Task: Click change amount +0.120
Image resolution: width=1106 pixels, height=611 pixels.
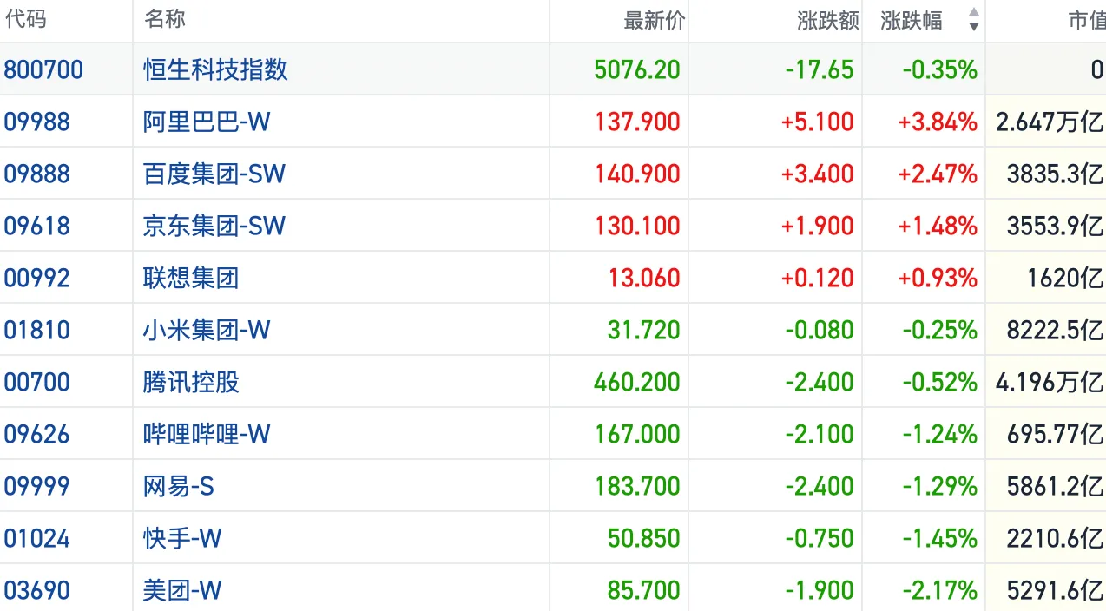Action: pos(818,278)
